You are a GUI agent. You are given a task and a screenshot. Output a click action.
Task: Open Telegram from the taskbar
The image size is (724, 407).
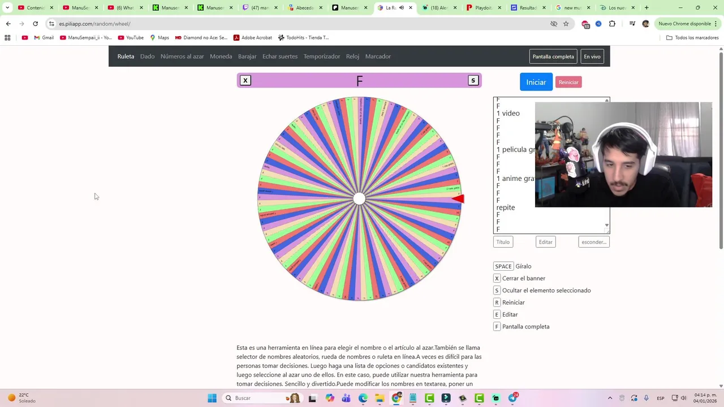pos(512,398)
